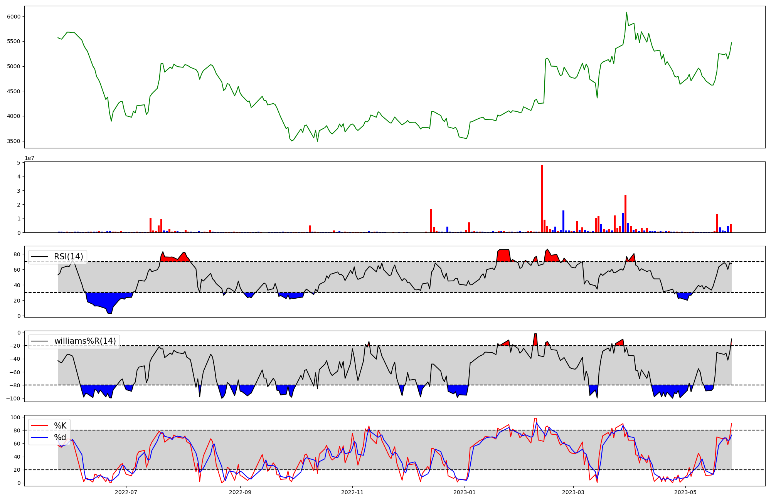Click the tallest blue volume bar
Viewport: 771px width, 501px height.
(x=563, y=222)
